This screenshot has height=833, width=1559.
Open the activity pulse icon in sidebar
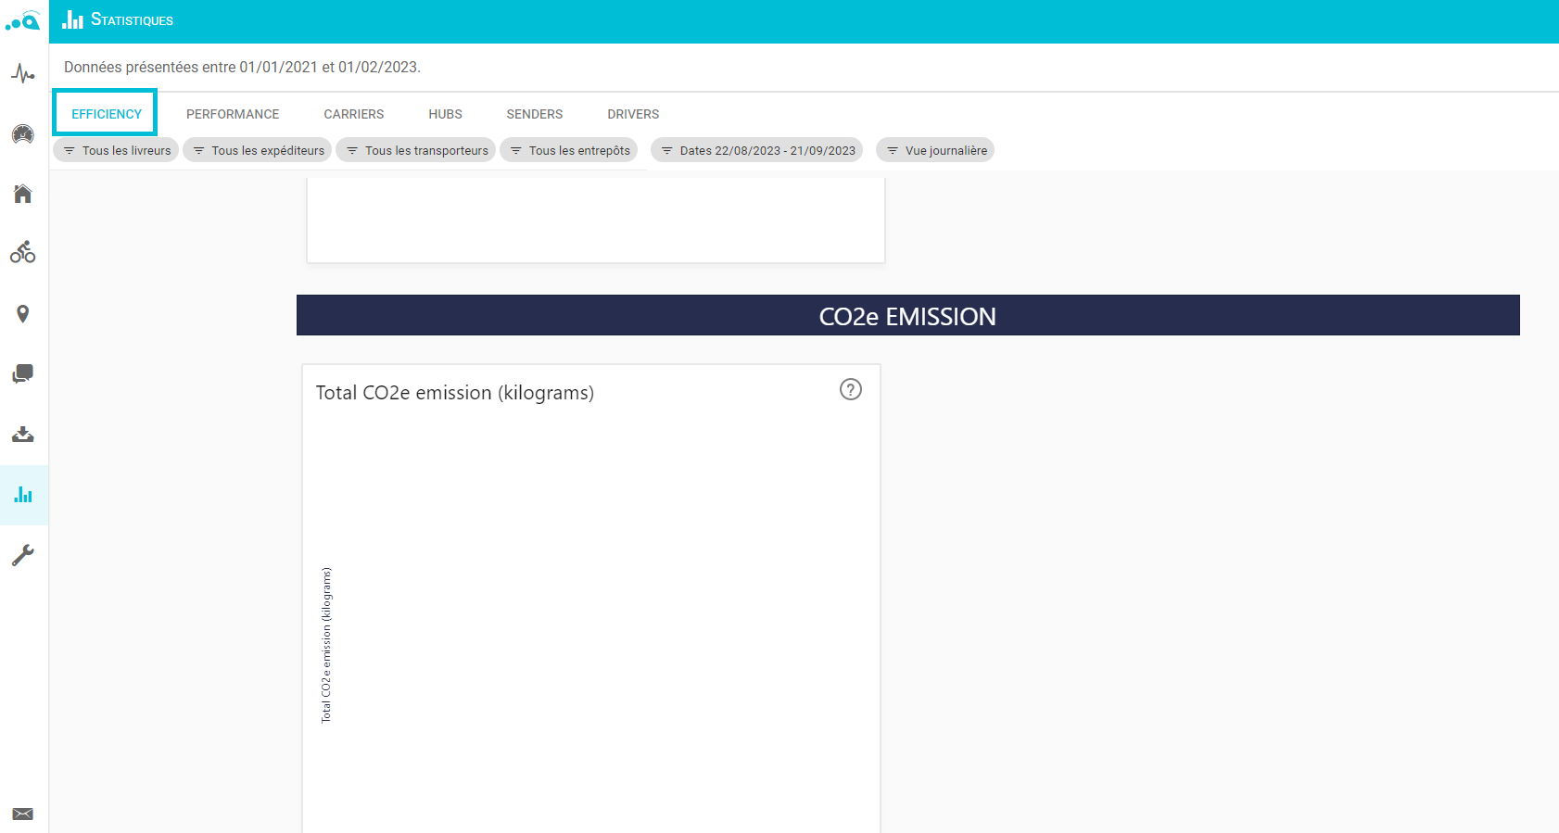point(23,73)
